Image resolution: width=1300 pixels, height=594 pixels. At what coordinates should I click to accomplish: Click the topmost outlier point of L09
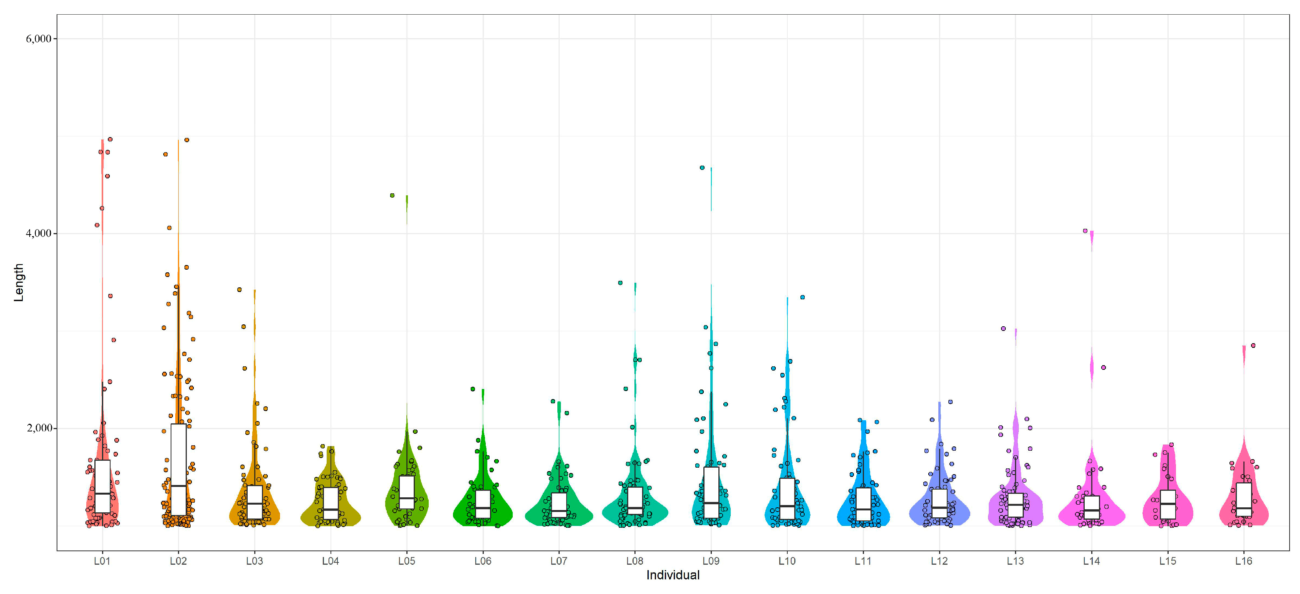[702, 168]
